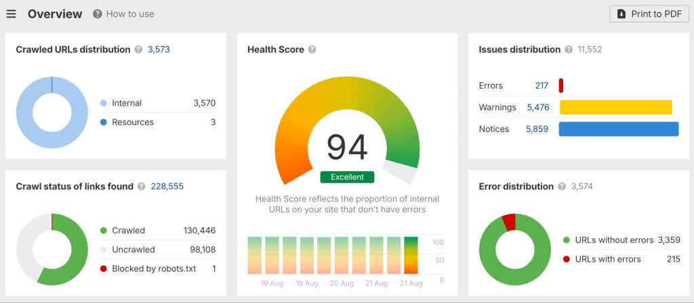Click the Error distribution info icon
The image size is (694, 303).
click(x=562, y=187)
